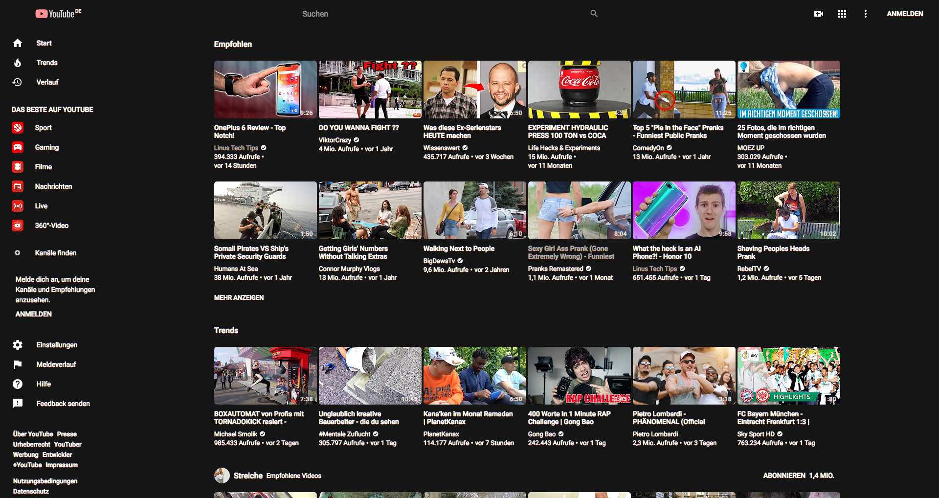Screen dimensions: 939x498
Task: Open the Nutzungsbedingungen footer link
Action: pos(45,481)
